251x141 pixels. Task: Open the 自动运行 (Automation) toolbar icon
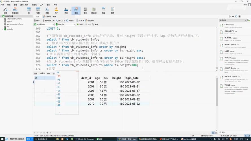[94, 10]
